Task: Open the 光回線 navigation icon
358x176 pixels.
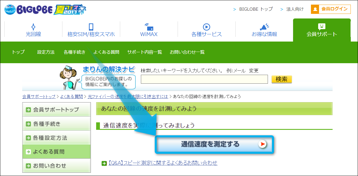Action: pyautogui.click(x=33, y=27)
